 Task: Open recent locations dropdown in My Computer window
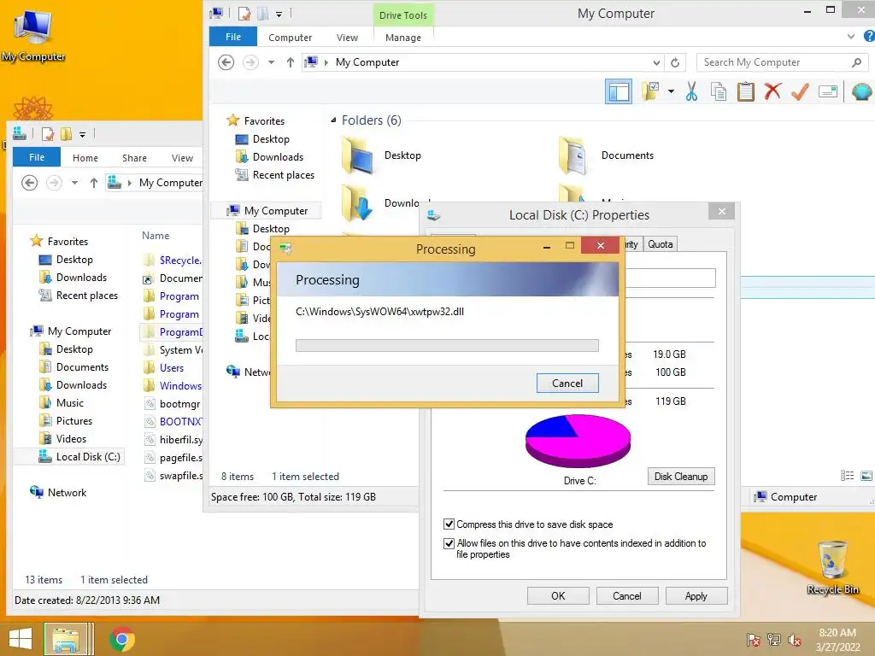point(271,62)
